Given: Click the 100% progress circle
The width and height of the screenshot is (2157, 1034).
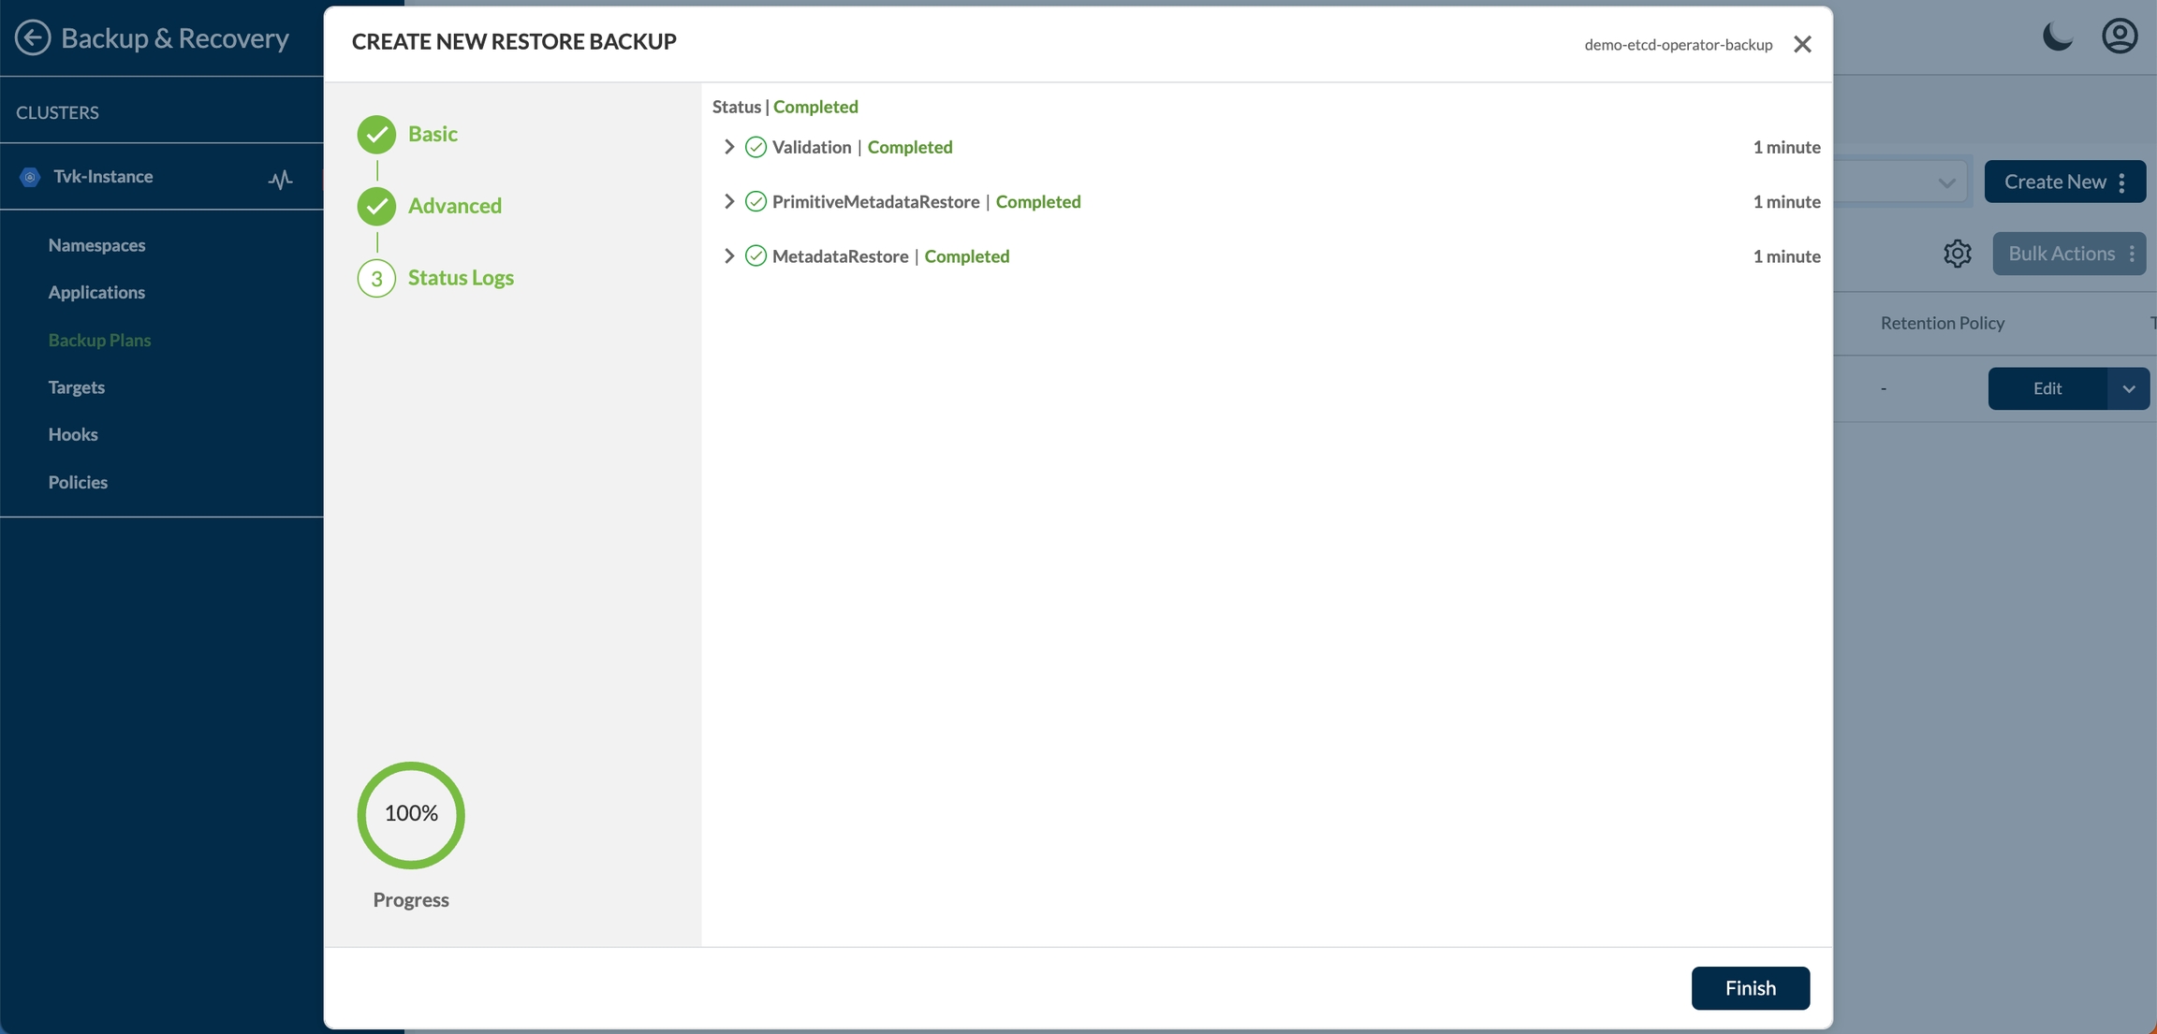Looking at the screenshot, I should click(411, 814).
